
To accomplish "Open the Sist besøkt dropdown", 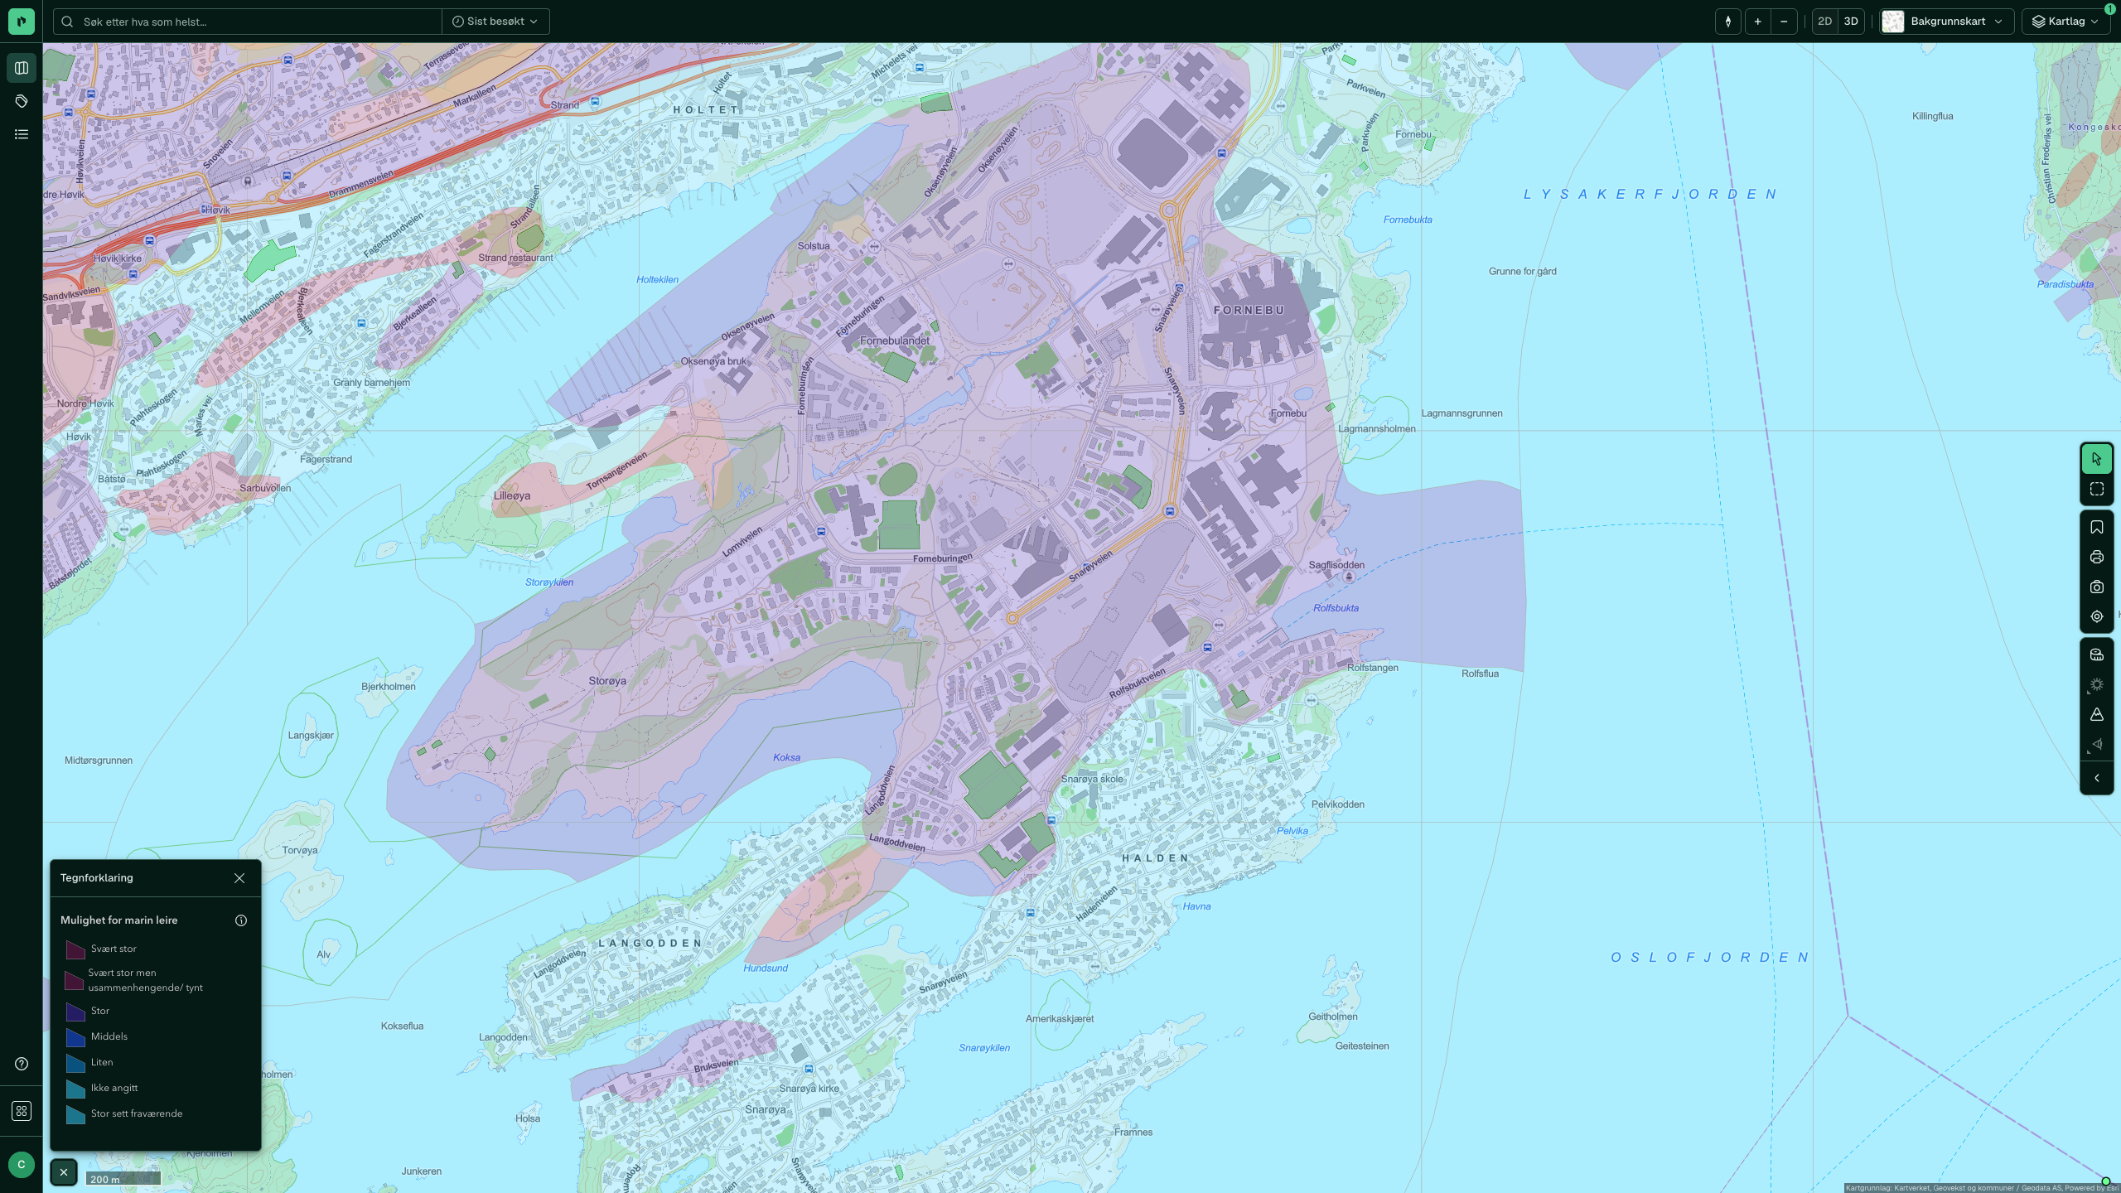I will click(x=495, y=22).
